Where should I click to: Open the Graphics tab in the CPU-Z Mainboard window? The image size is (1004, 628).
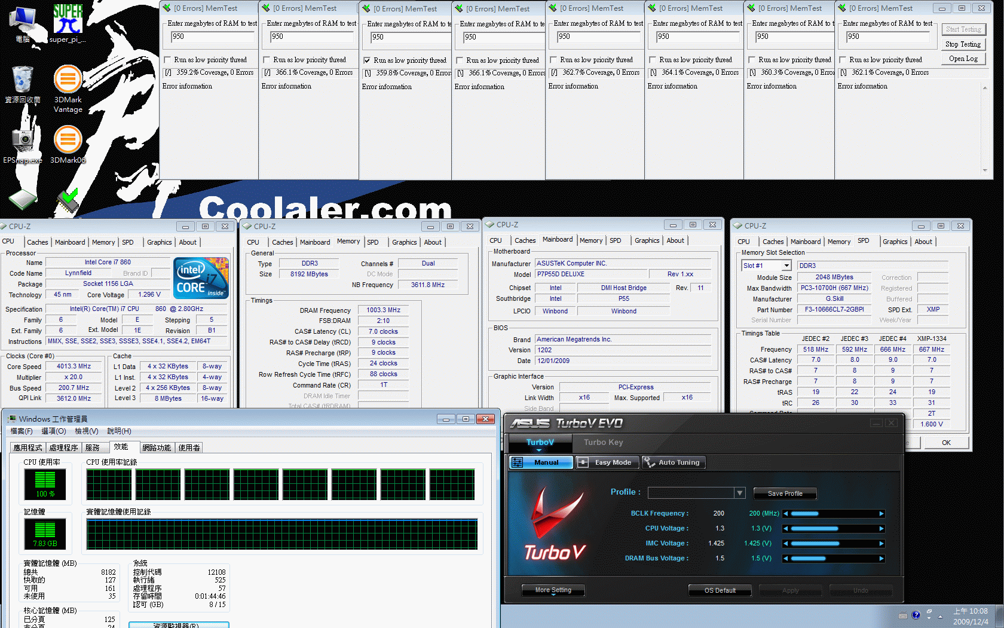pyautogui.click(x=647, y=240)
